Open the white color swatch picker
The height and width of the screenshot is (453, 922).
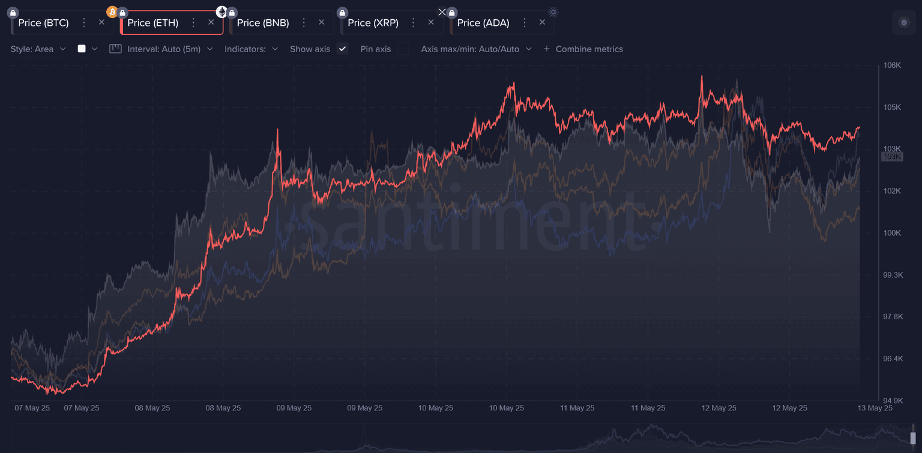coord(82,49)
